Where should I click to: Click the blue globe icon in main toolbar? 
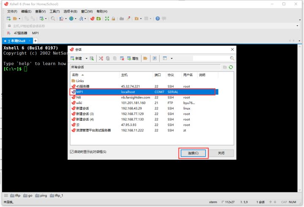pos(71,19)
